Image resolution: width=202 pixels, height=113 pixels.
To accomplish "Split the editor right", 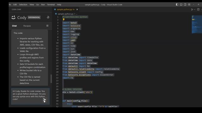I will click(198, 9).
